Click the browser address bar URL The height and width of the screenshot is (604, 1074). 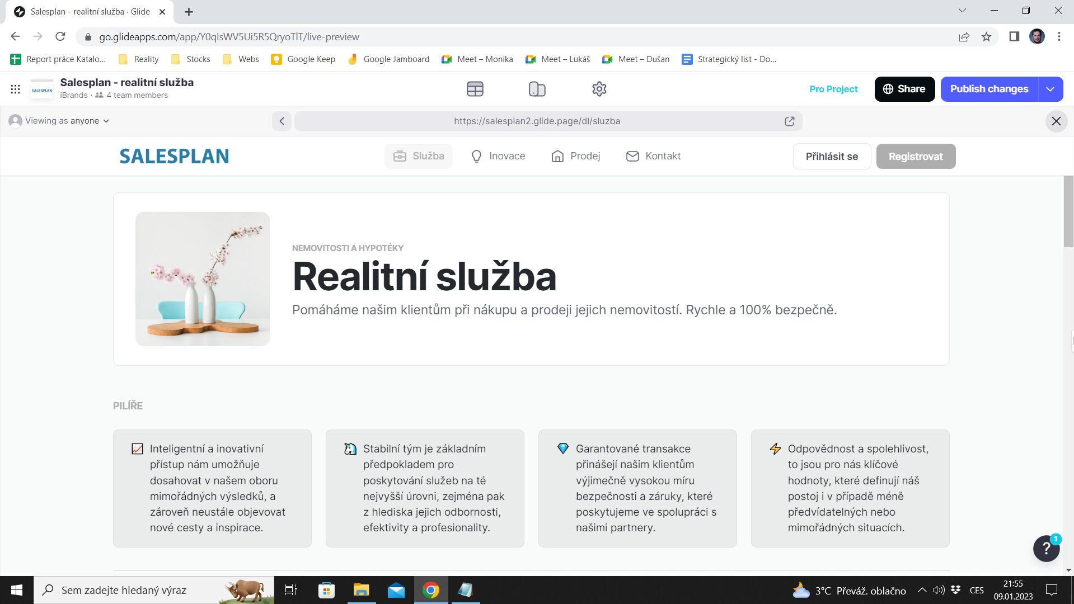[229, 37]
